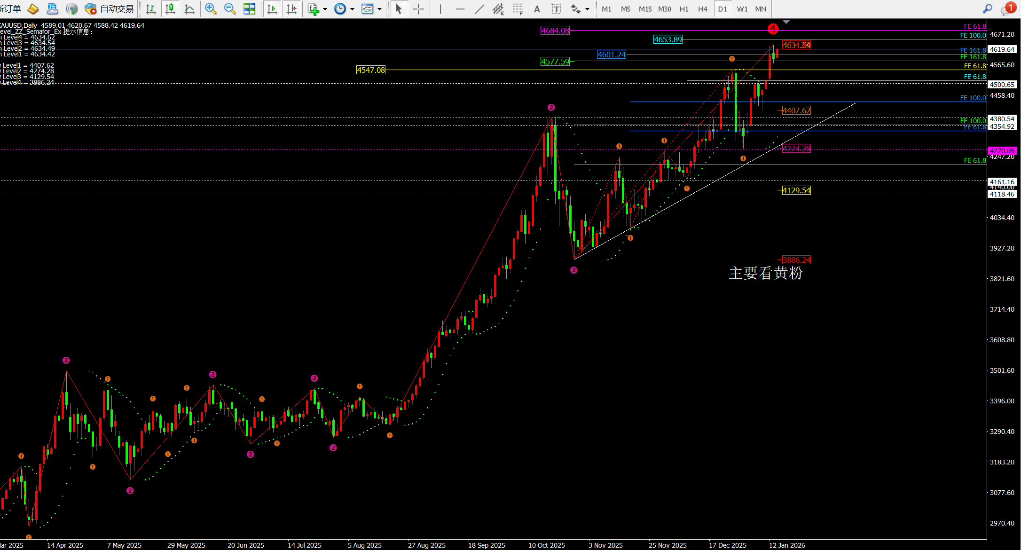The image size is (1021, 550).
Task: Expand the templates dropdown arrow
Action: [x=379, y=9]
